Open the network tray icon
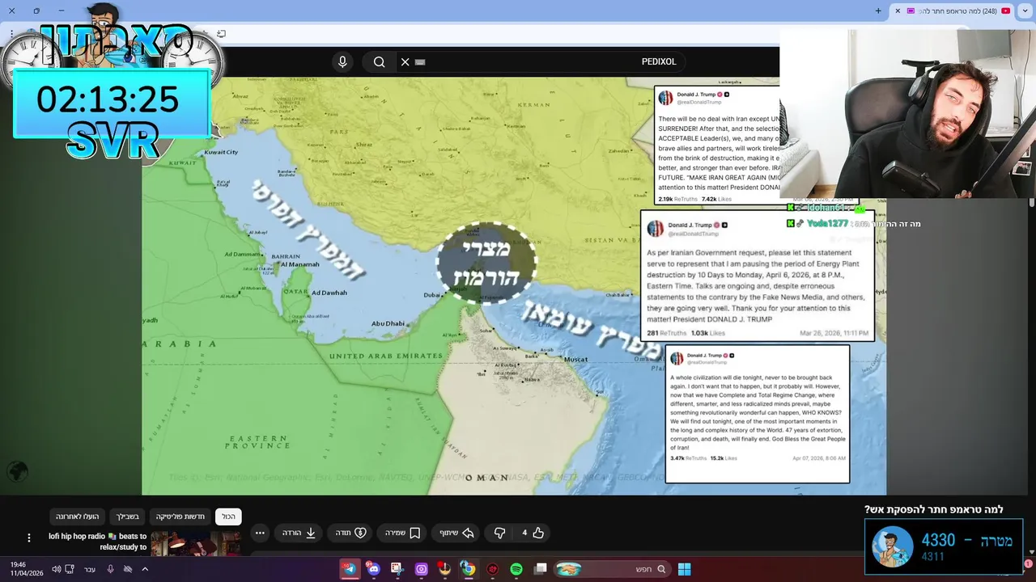The image size is (1036, 582). point(70,569)
